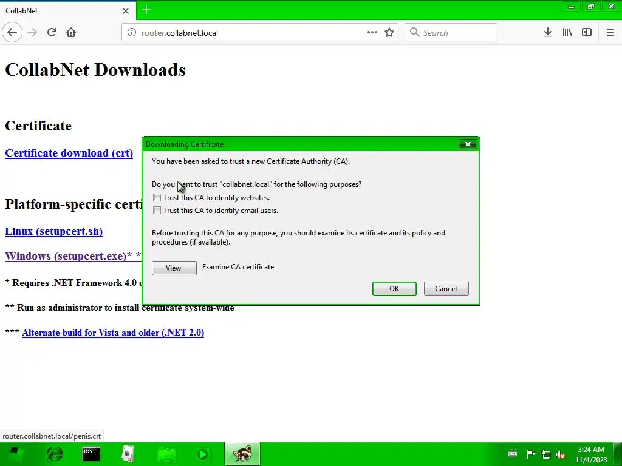Toggle the sidebar view icon
The width and height of the screenshot is (622, 466).
point(587,33)
